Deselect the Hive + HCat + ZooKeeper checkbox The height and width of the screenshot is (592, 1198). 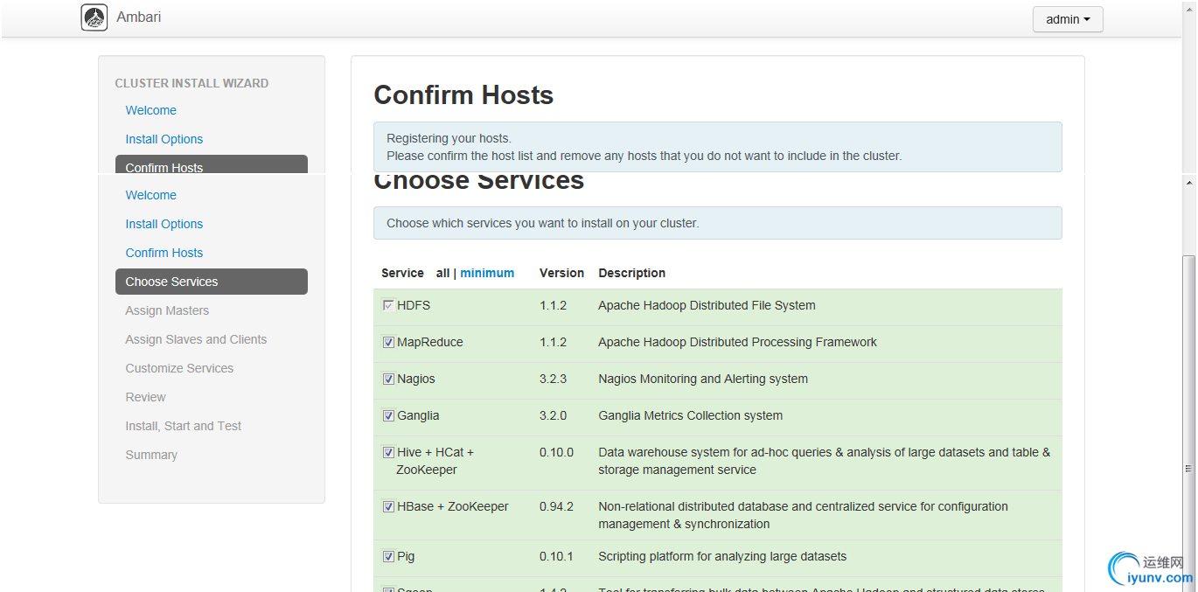pyautogui.click(x=388, y=453)
